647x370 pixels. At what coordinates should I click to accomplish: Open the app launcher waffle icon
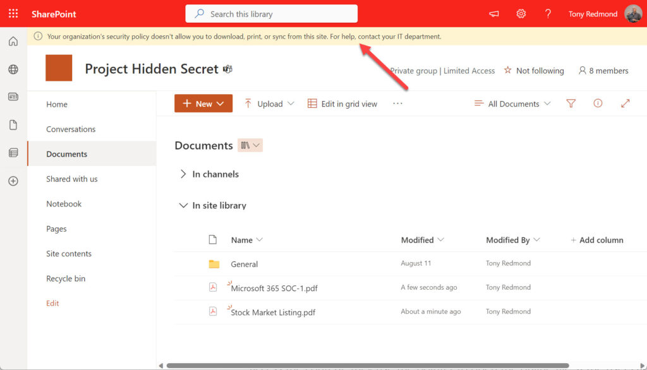coord(13,14)
